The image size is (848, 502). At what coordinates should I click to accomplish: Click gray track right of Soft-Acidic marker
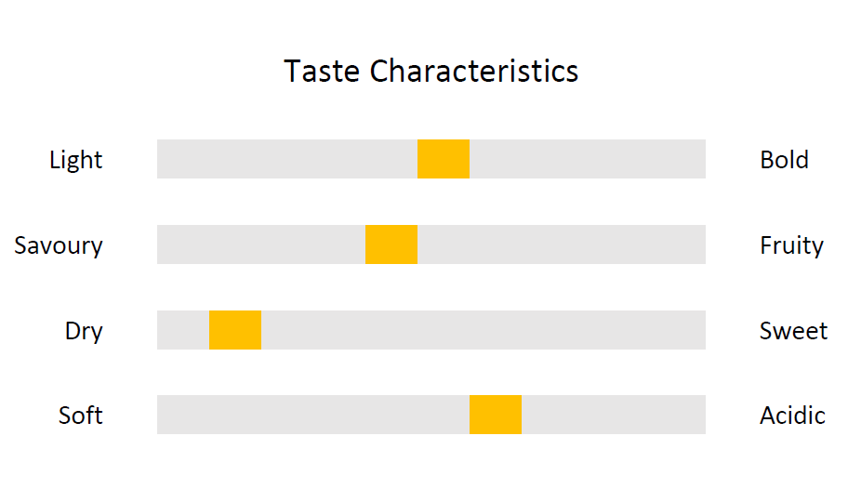[614, 415]
